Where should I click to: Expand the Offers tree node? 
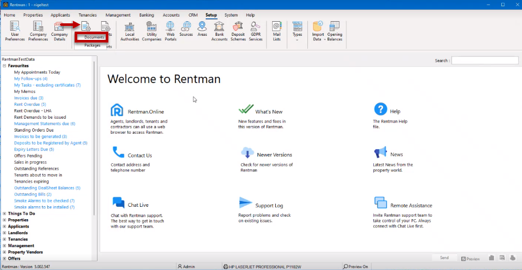[x=4, y=259]
